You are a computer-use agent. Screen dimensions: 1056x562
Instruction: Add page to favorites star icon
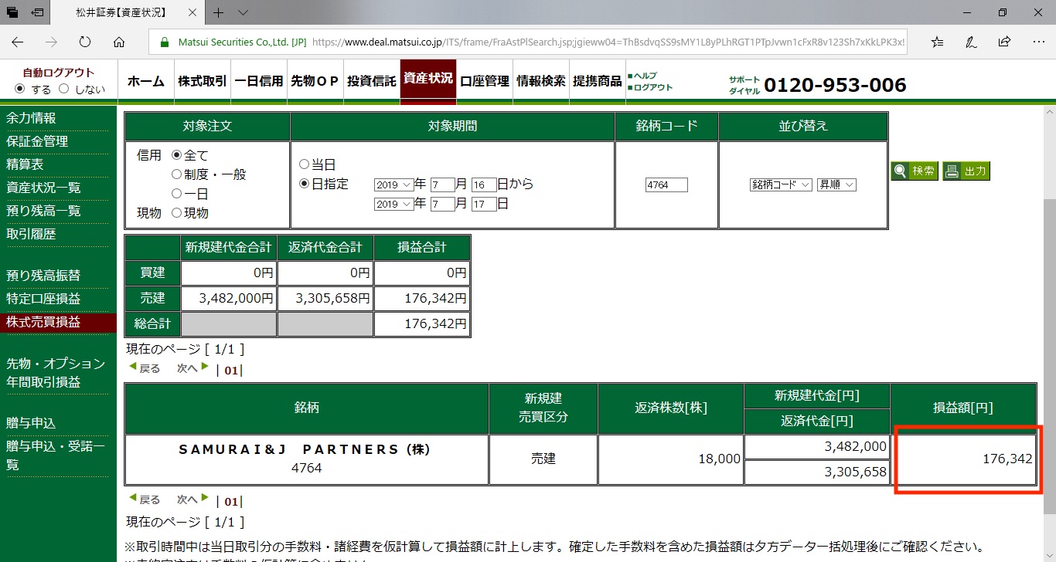pos(936,42)
